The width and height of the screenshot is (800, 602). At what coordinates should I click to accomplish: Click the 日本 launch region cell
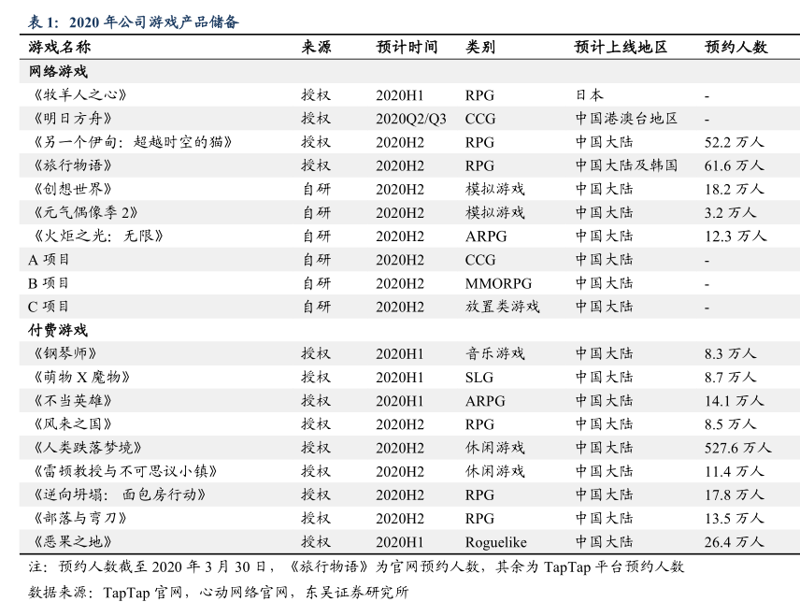[589, 95]
